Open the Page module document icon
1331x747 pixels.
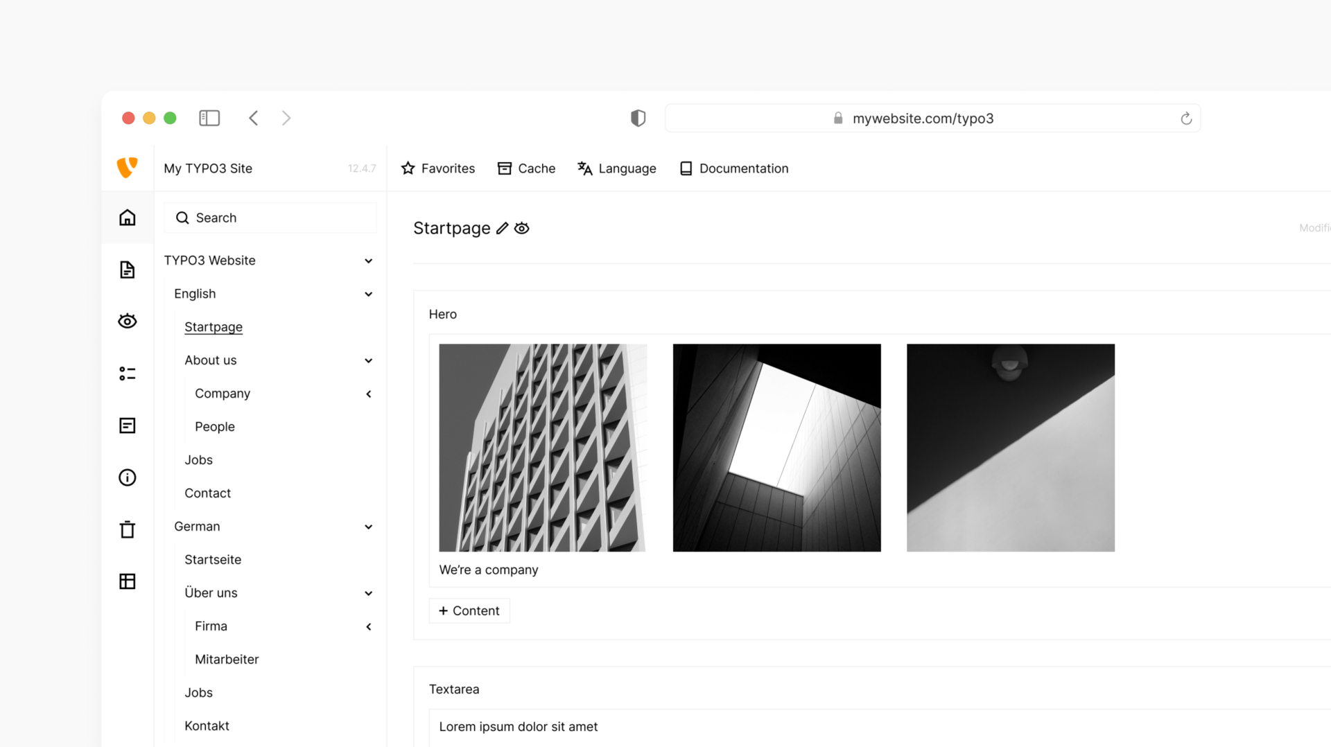pos(128,270)
